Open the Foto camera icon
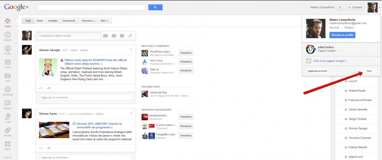This screenshot has width=382, height=160. (x=8, y=76)
